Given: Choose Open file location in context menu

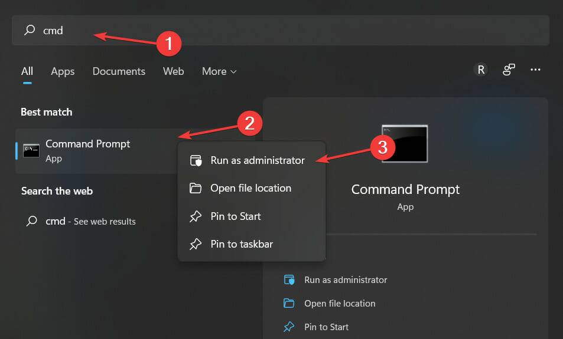Looking at the screenshot, I should click(252, 188).
